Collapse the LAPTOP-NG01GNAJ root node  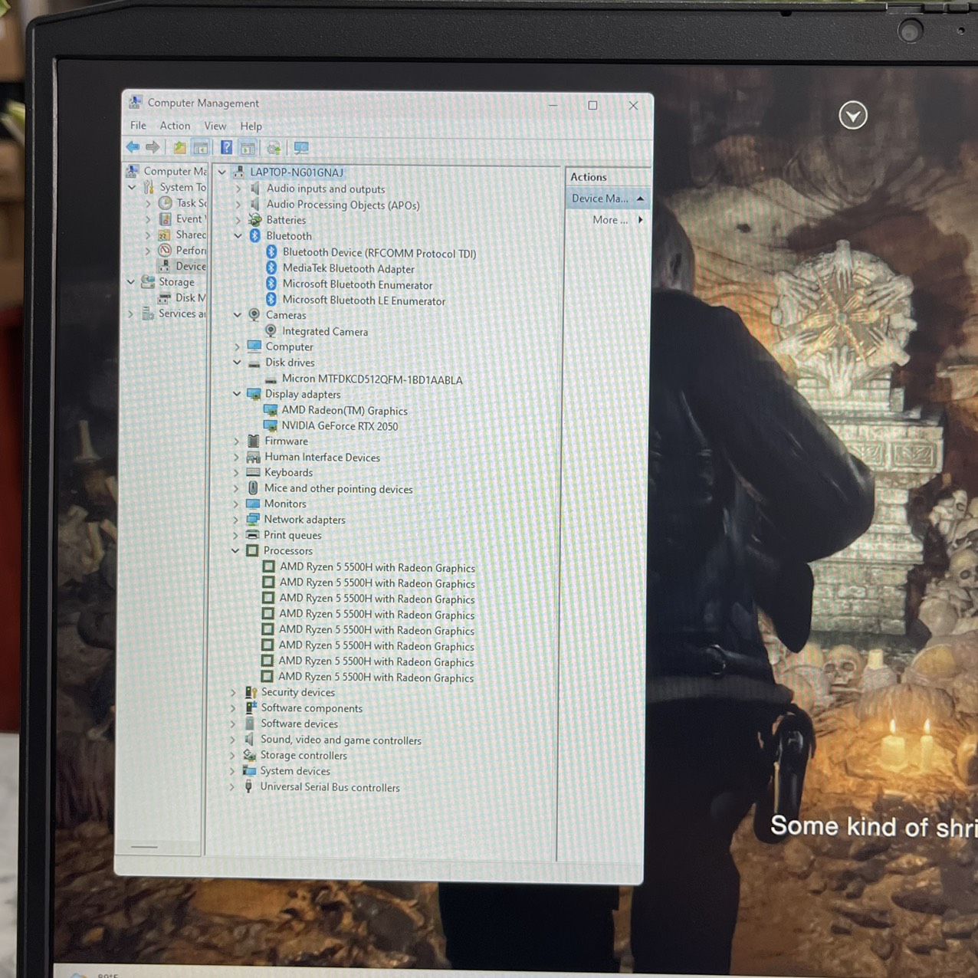tap(222, 172)
